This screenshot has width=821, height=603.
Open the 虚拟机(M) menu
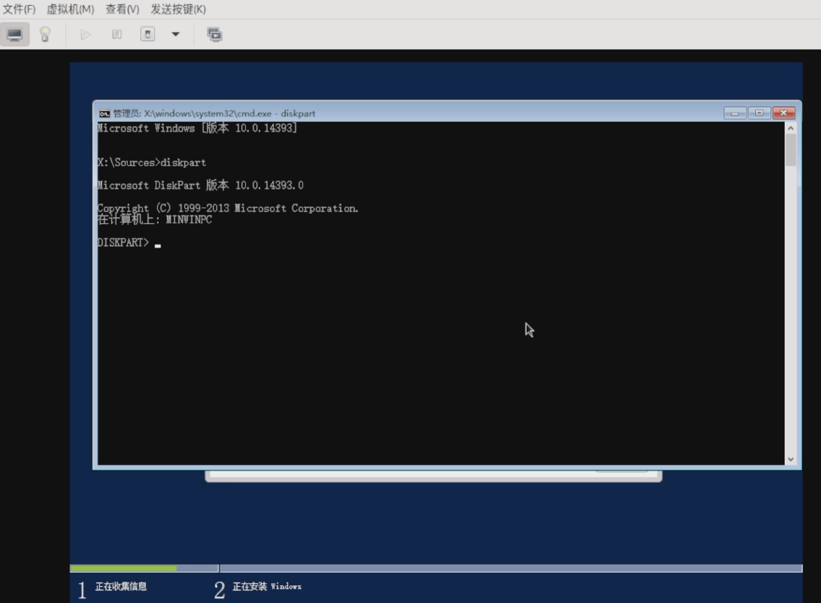(70, 9)
